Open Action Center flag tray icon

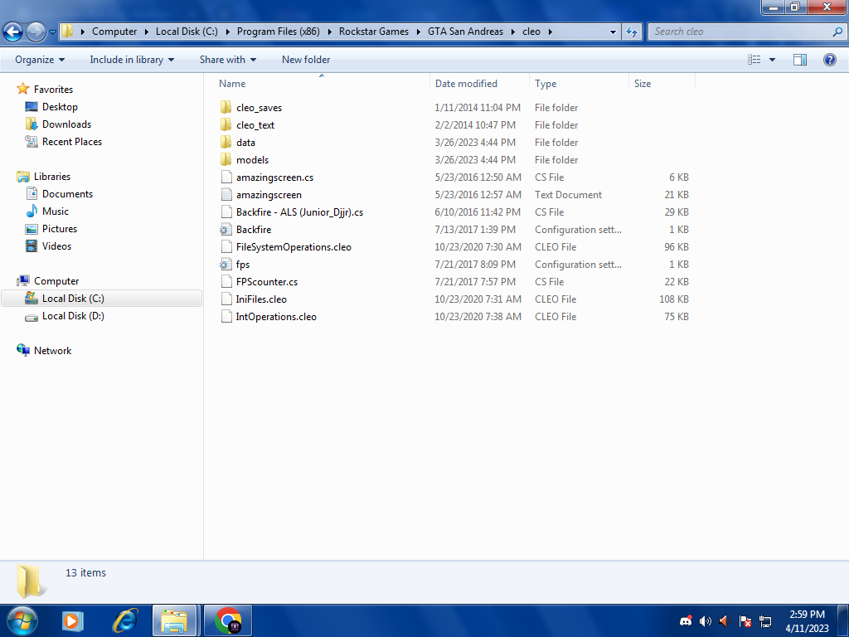[745, 620]
